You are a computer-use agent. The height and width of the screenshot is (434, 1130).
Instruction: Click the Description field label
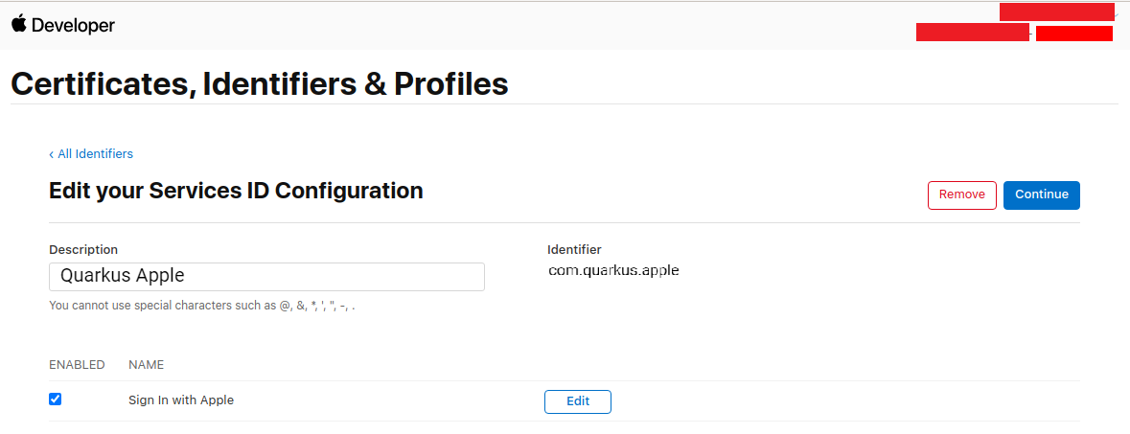[x=83, y=249]
